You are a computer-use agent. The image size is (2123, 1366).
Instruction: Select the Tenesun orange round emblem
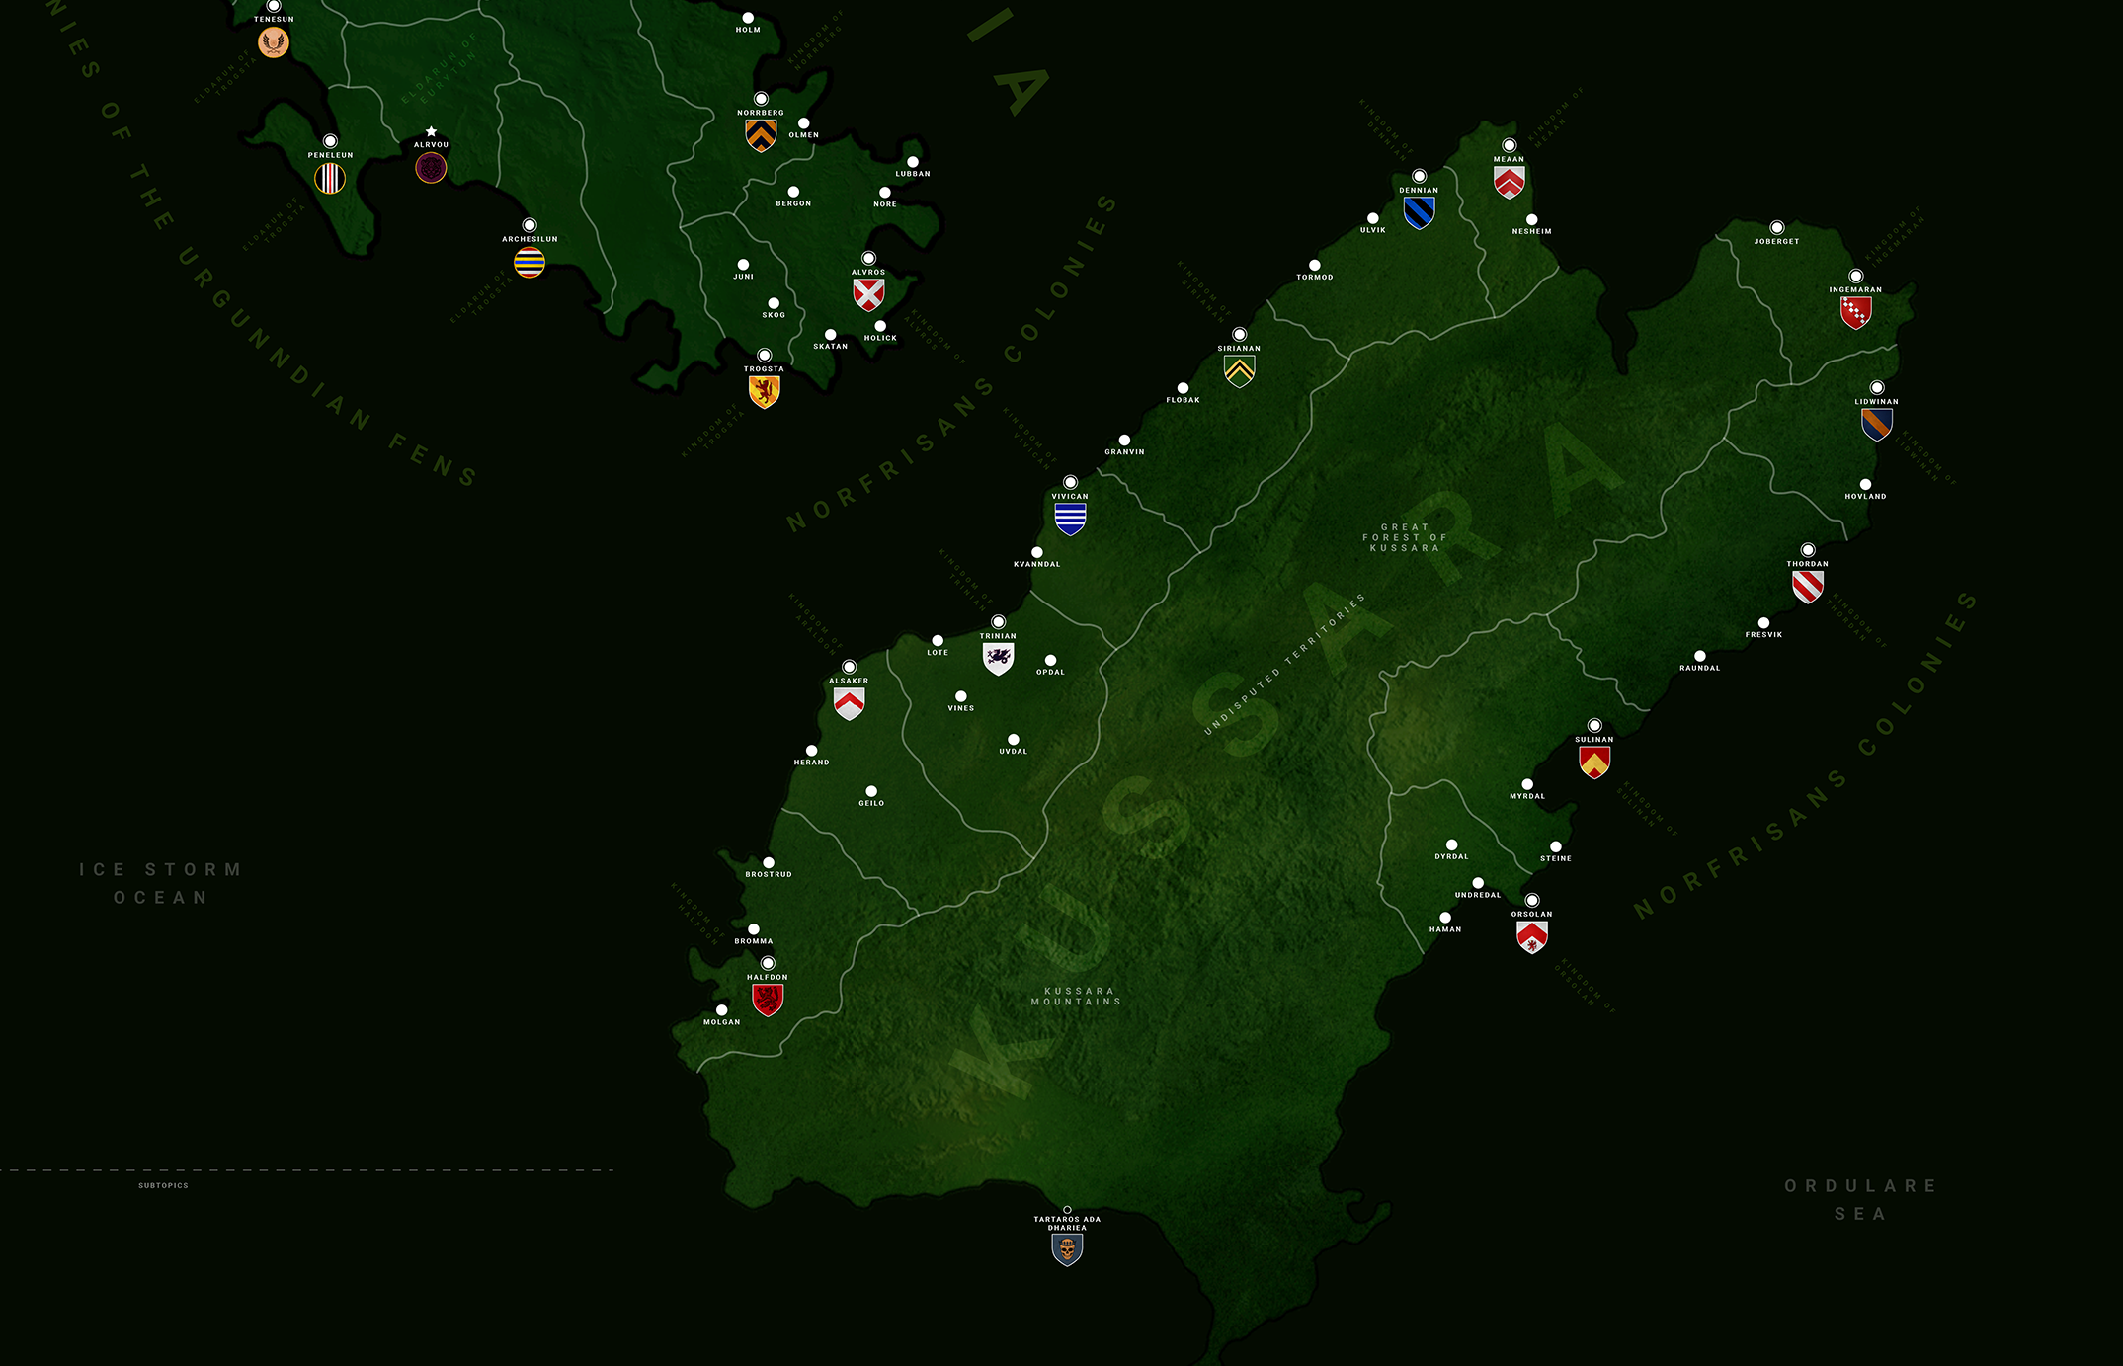pyautogui.click(x=274, y=42)
